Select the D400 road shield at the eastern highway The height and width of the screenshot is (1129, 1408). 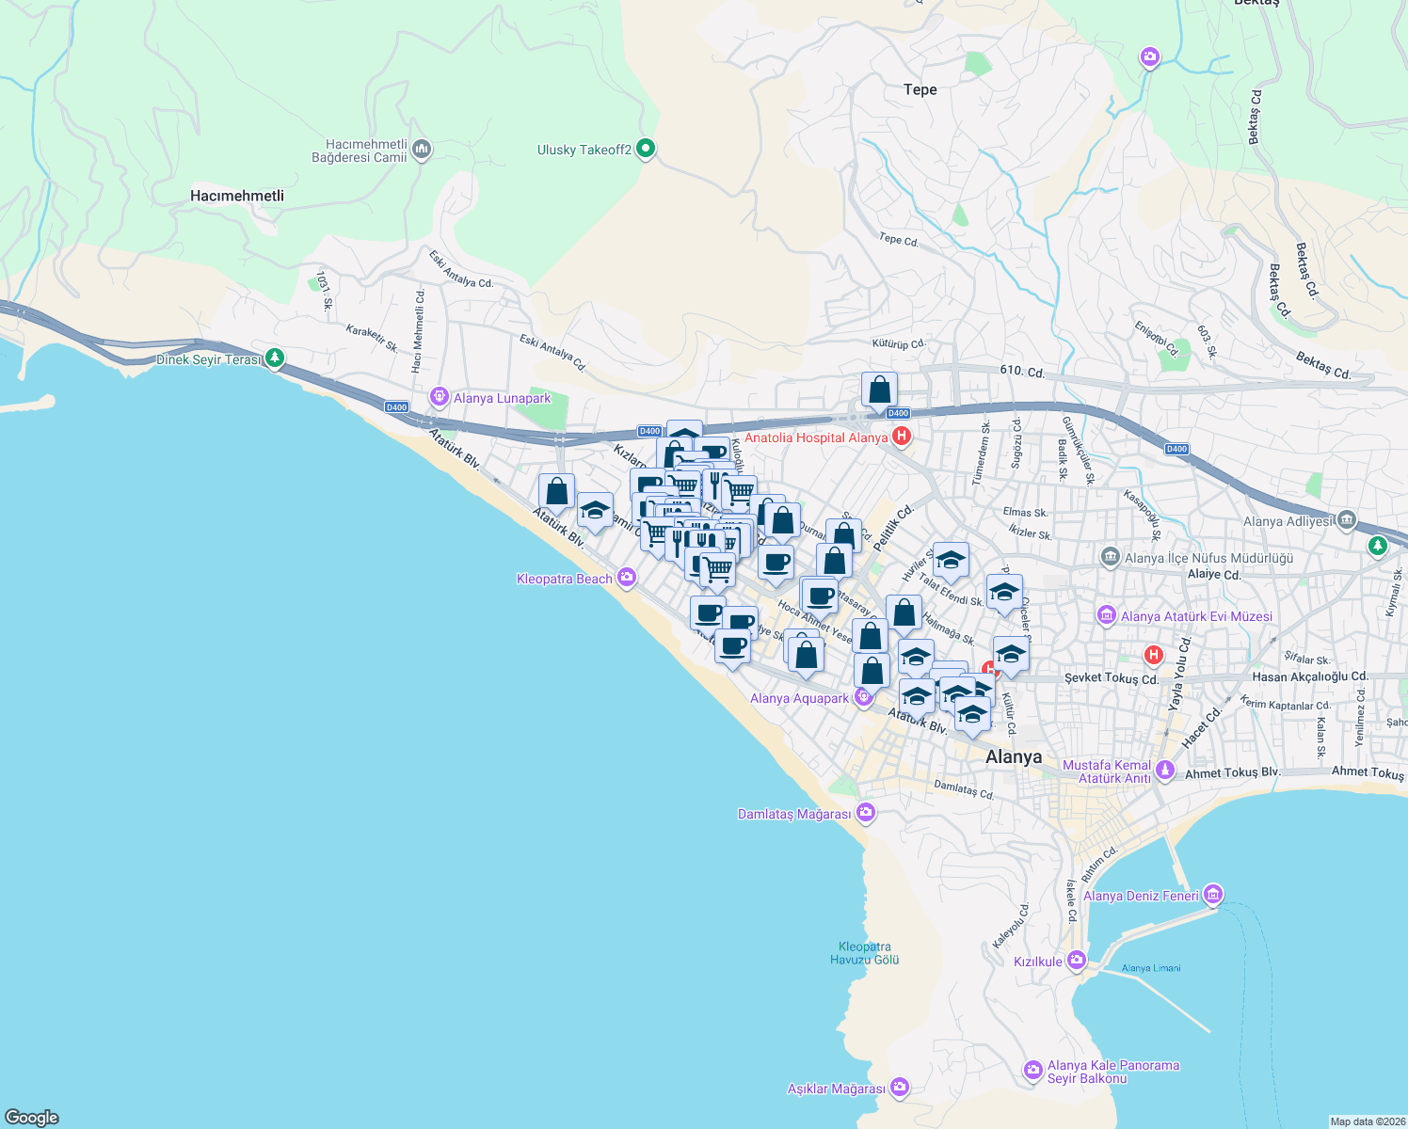pyautogui.click(x=1177, y=449)
